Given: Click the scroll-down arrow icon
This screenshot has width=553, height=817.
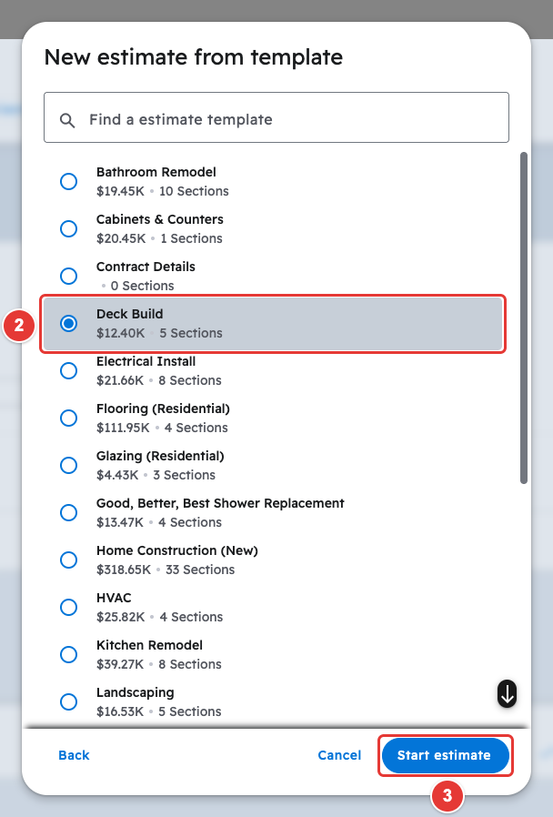Looking at the screenshot, I should (x=507, y=693).
